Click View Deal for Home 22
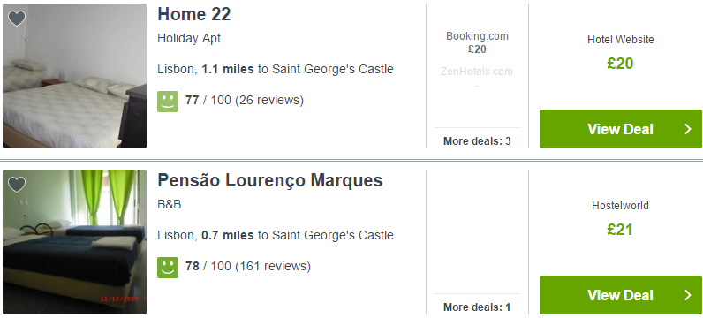Screen dimensions: 703x318 [x=621, y=129]
